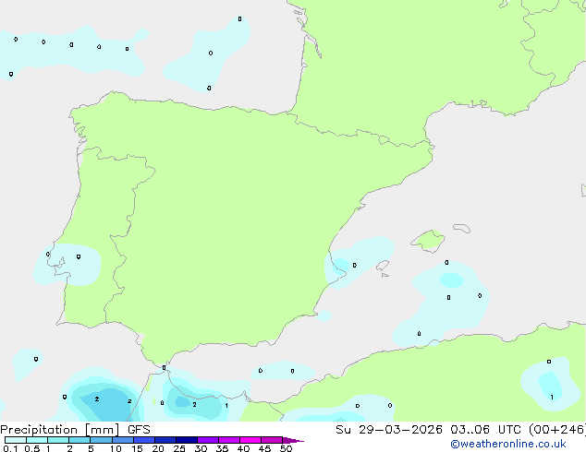Click the Mallorca island on the map
Screen dimensions: 586x452
pos(429,241)
